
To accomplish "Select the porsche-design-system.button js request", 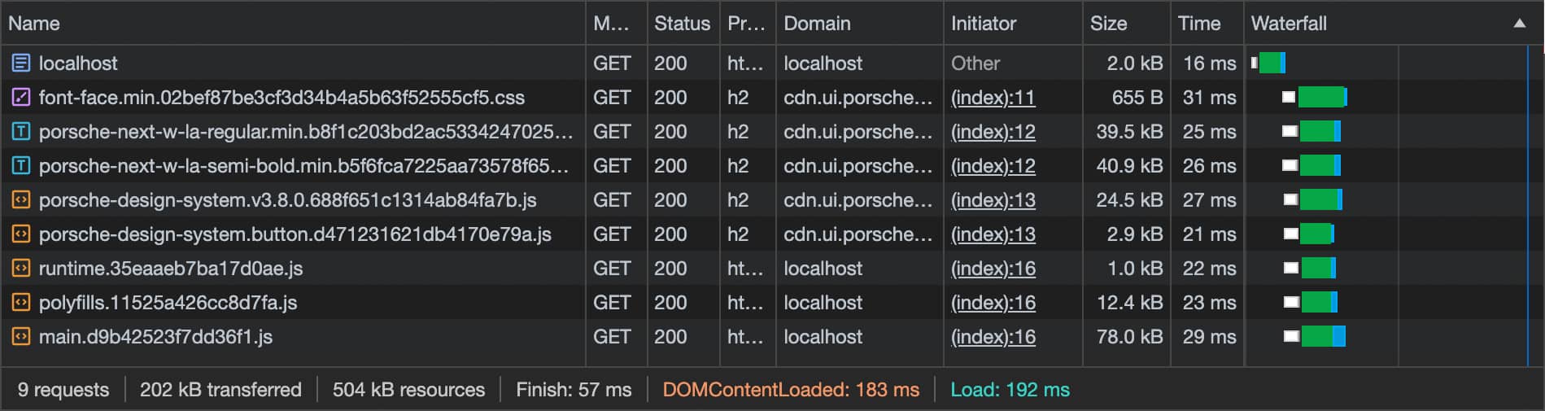I will point(295,234).
